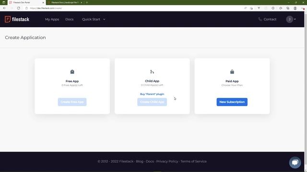Screen dimensions: 307x172
Task: Click the Paid App card title
Action: click(232, 81)
